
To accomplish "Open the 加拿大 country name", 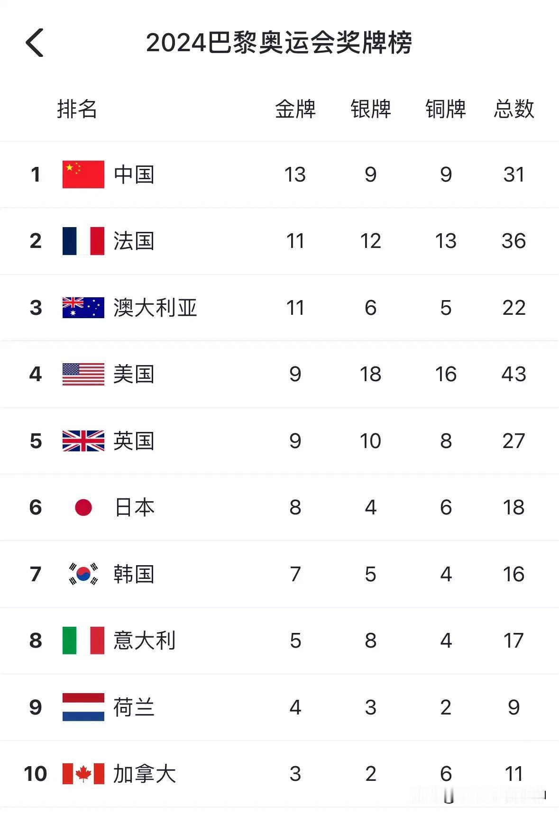I will [145, 774].
